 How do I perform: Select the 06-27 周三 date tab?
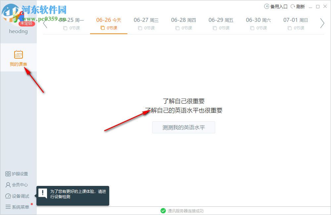(x=146, y=20)
